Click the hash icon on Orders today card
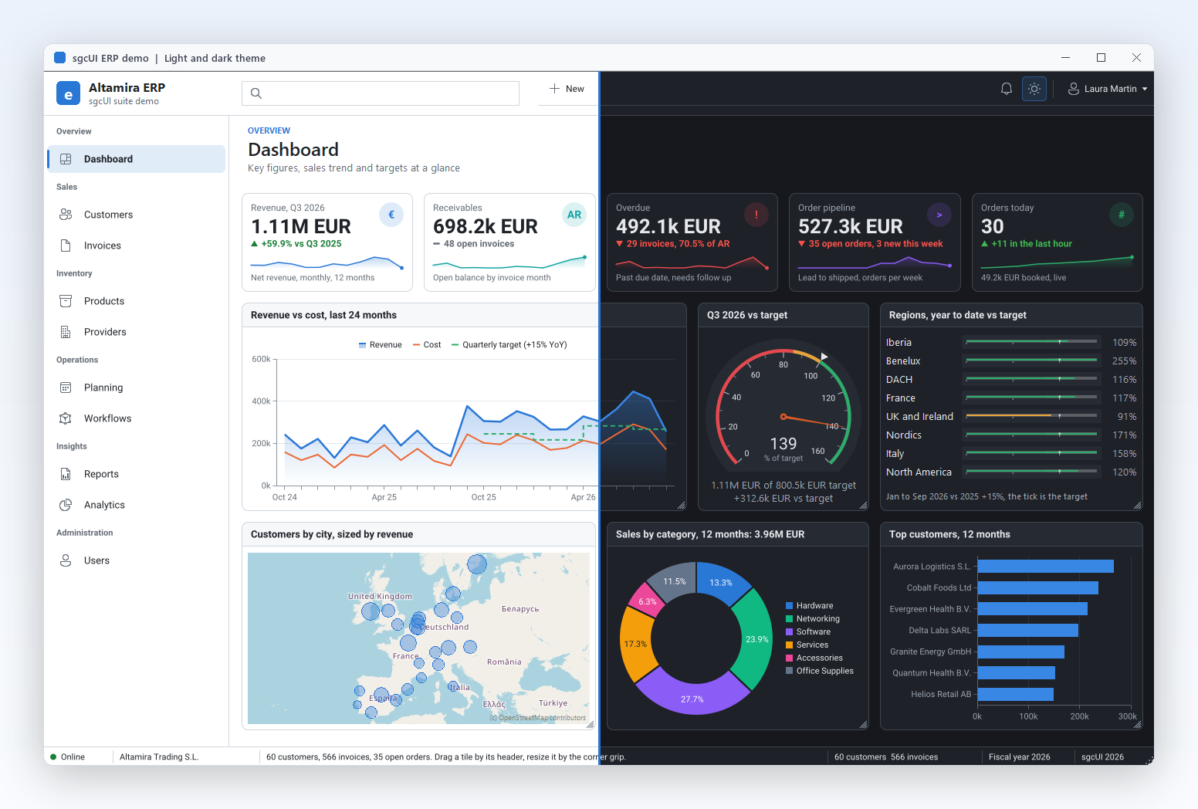The image size is (1198, 809). (1122, 215)
